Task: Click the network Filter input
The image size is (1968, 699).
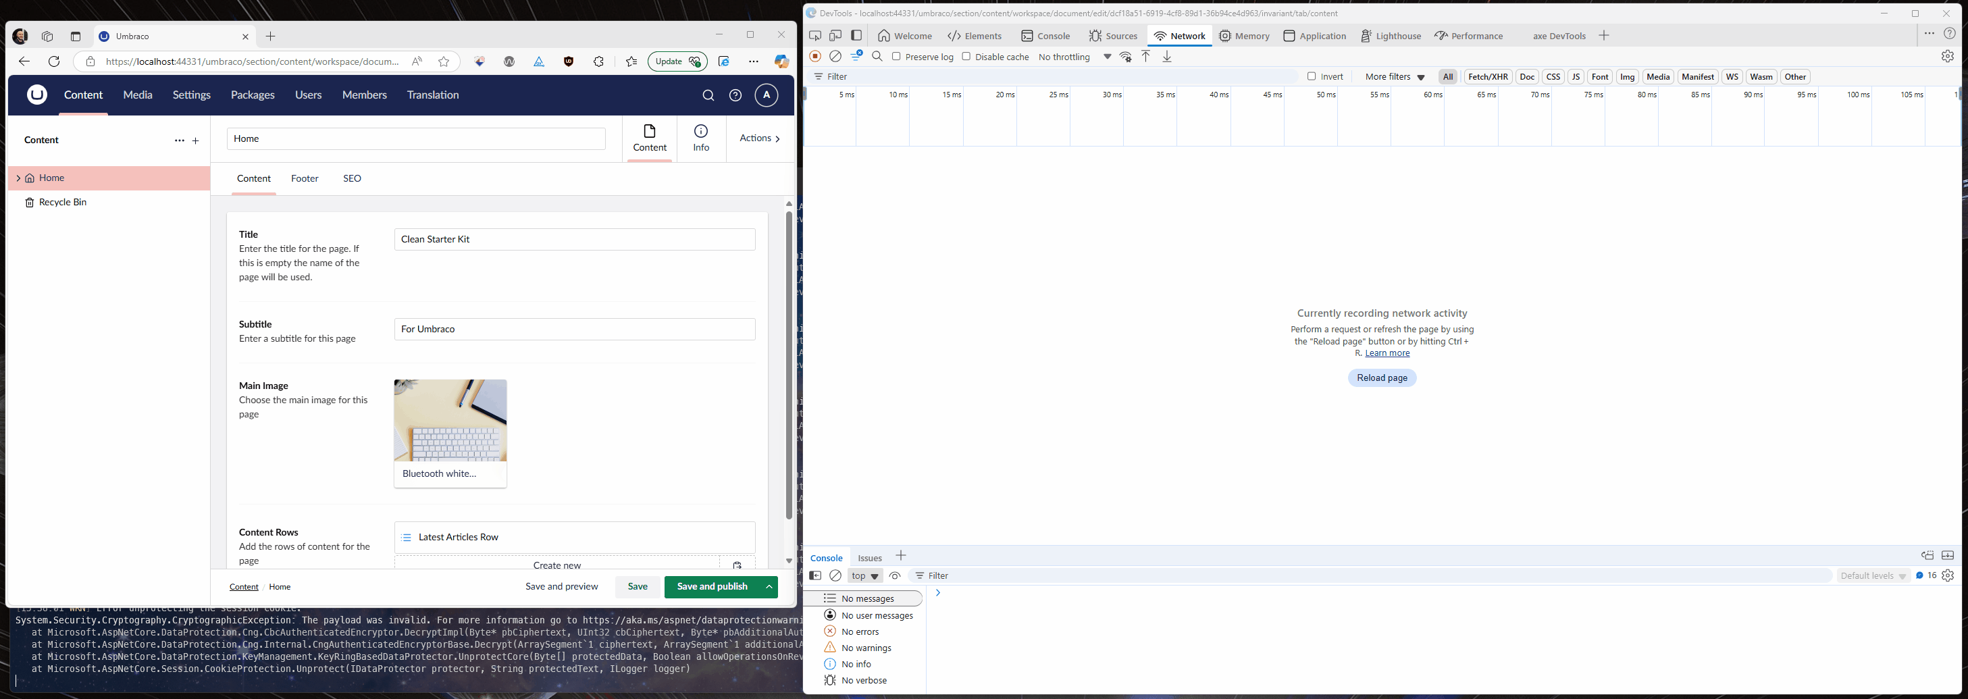Action: pyautogui.click(x=1054, y=76)
